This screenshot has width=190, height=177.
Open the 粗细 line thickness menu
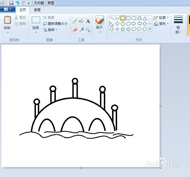pos(178,25)
